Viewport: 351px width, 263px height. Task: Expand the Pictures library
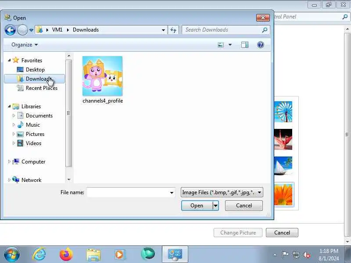[x=14, y=134]
